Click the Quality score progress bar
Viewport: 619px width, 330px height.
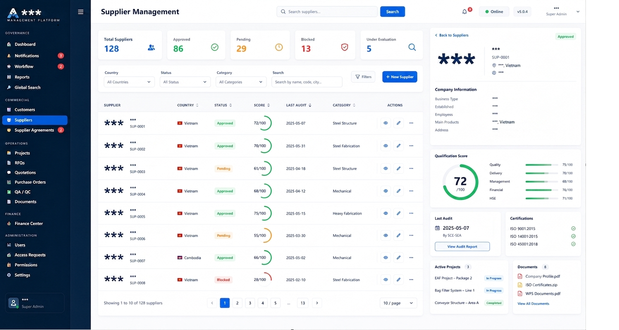click(542, 165)
